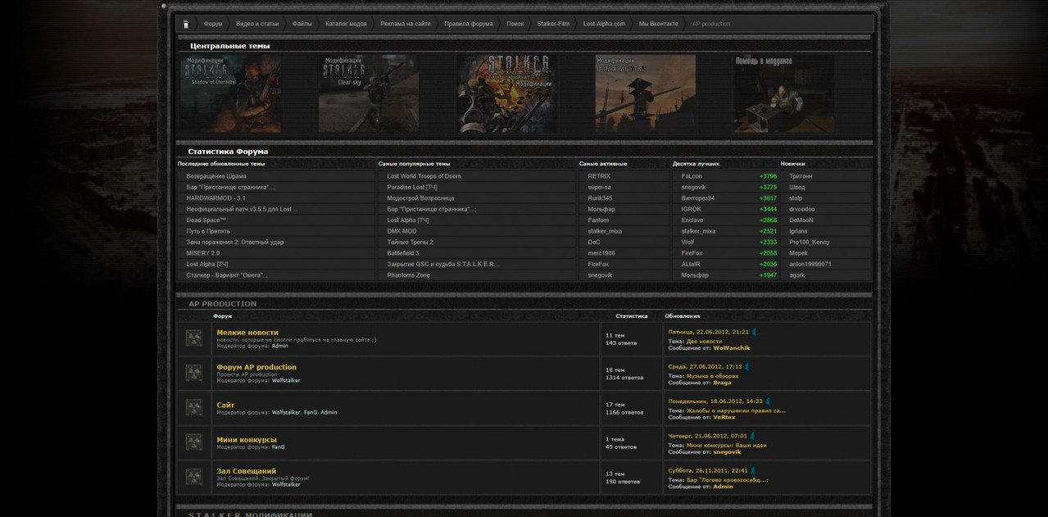
Task: Open popular topic Phantoms Zone
Action: tap(408, 275)
